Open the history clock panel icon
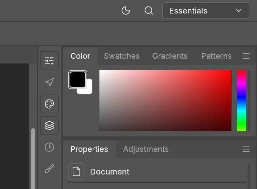 coord(49,147)
